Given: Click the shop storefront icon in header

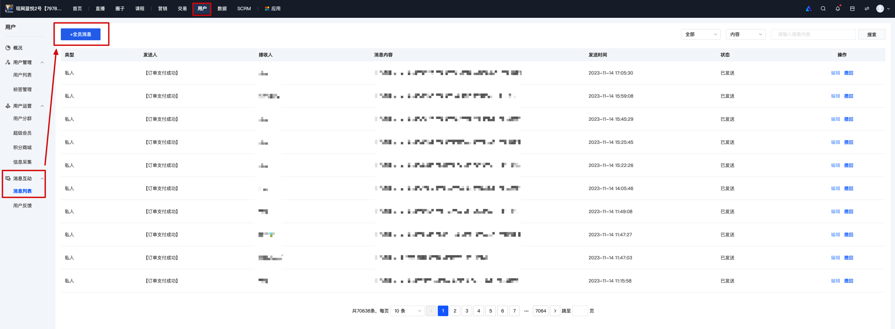Looking at the screenshot, I should [852, 9].
